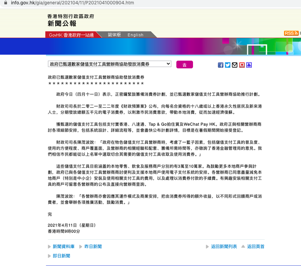The height and width of the screenshot is (266, 301).
Task: Click the blue printer icon
Action: 249,65
